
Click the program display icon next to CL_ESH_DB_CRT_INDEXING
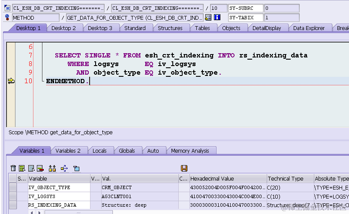(7, 8)
